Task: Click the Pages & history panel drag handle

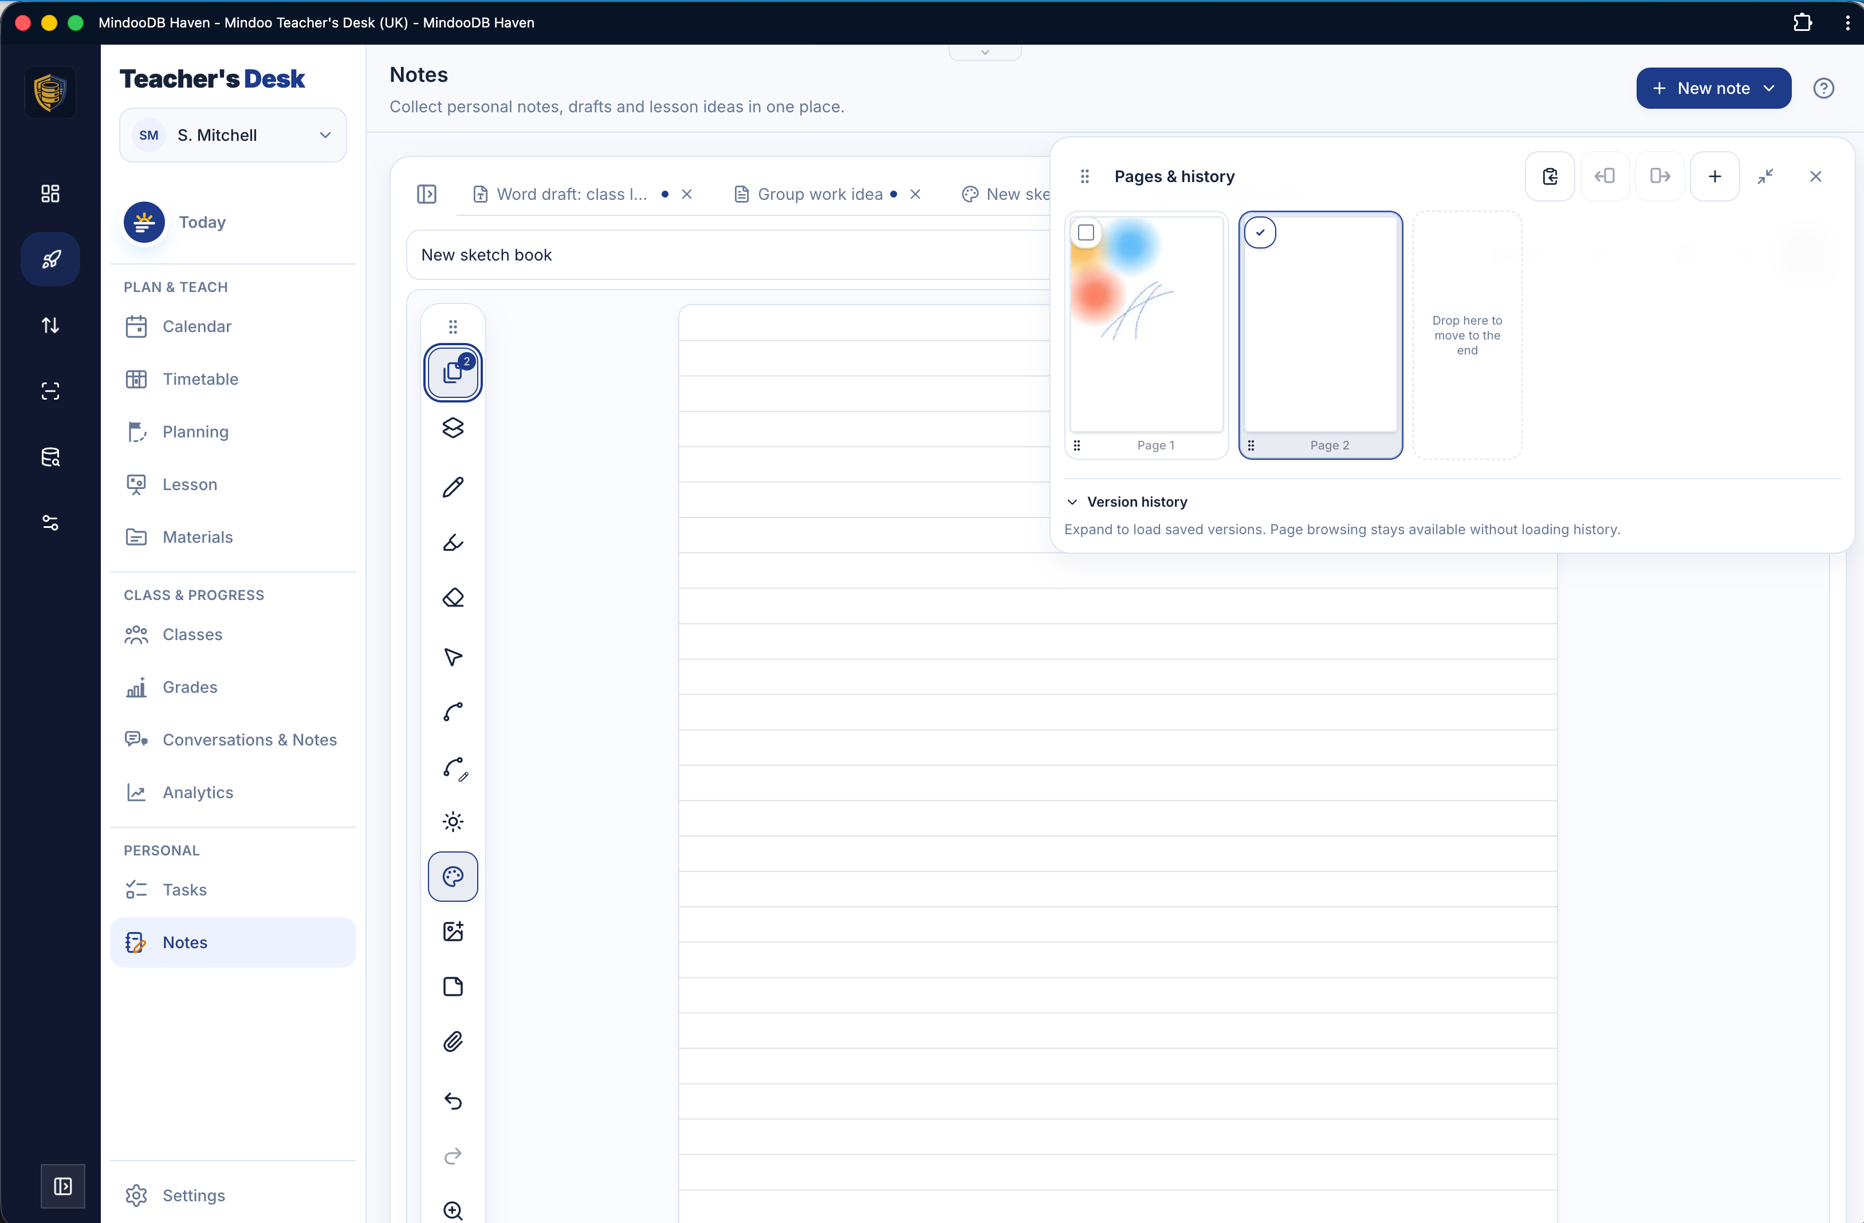Action: click(1085, 177)
